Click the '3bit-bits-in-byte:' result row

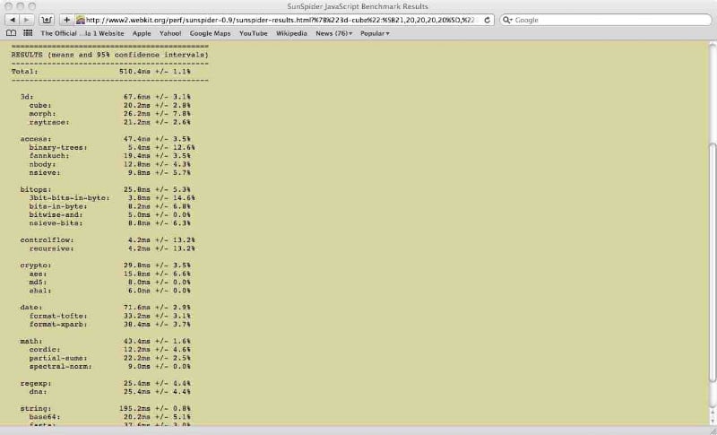(112, 198)
